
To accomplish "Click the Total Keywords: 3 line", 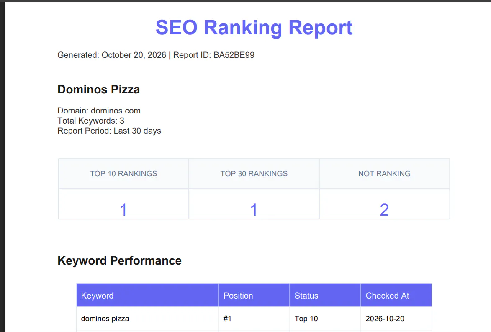I will click(91, 121).
